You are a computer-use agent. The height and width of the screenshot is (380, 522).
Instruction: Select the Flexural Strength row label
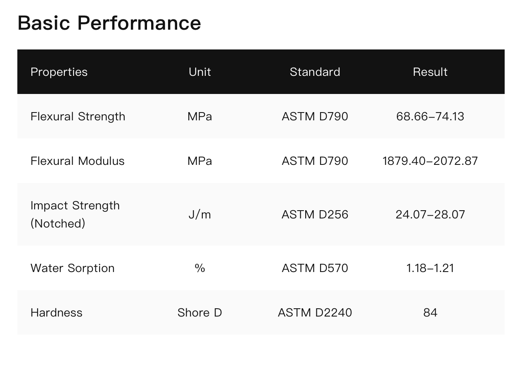78,117
